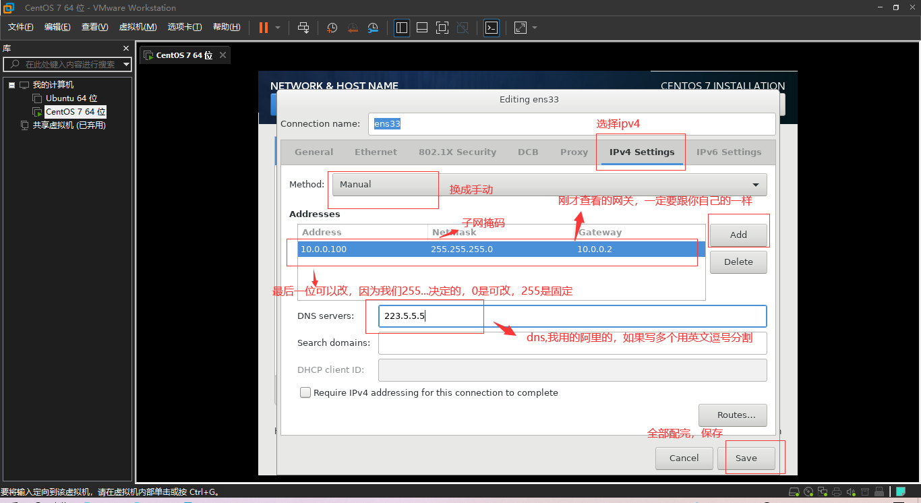Viewport: 921px width, 503px height.
Task: Open the 查看(V) menu
Action: (x=94, y=27)
